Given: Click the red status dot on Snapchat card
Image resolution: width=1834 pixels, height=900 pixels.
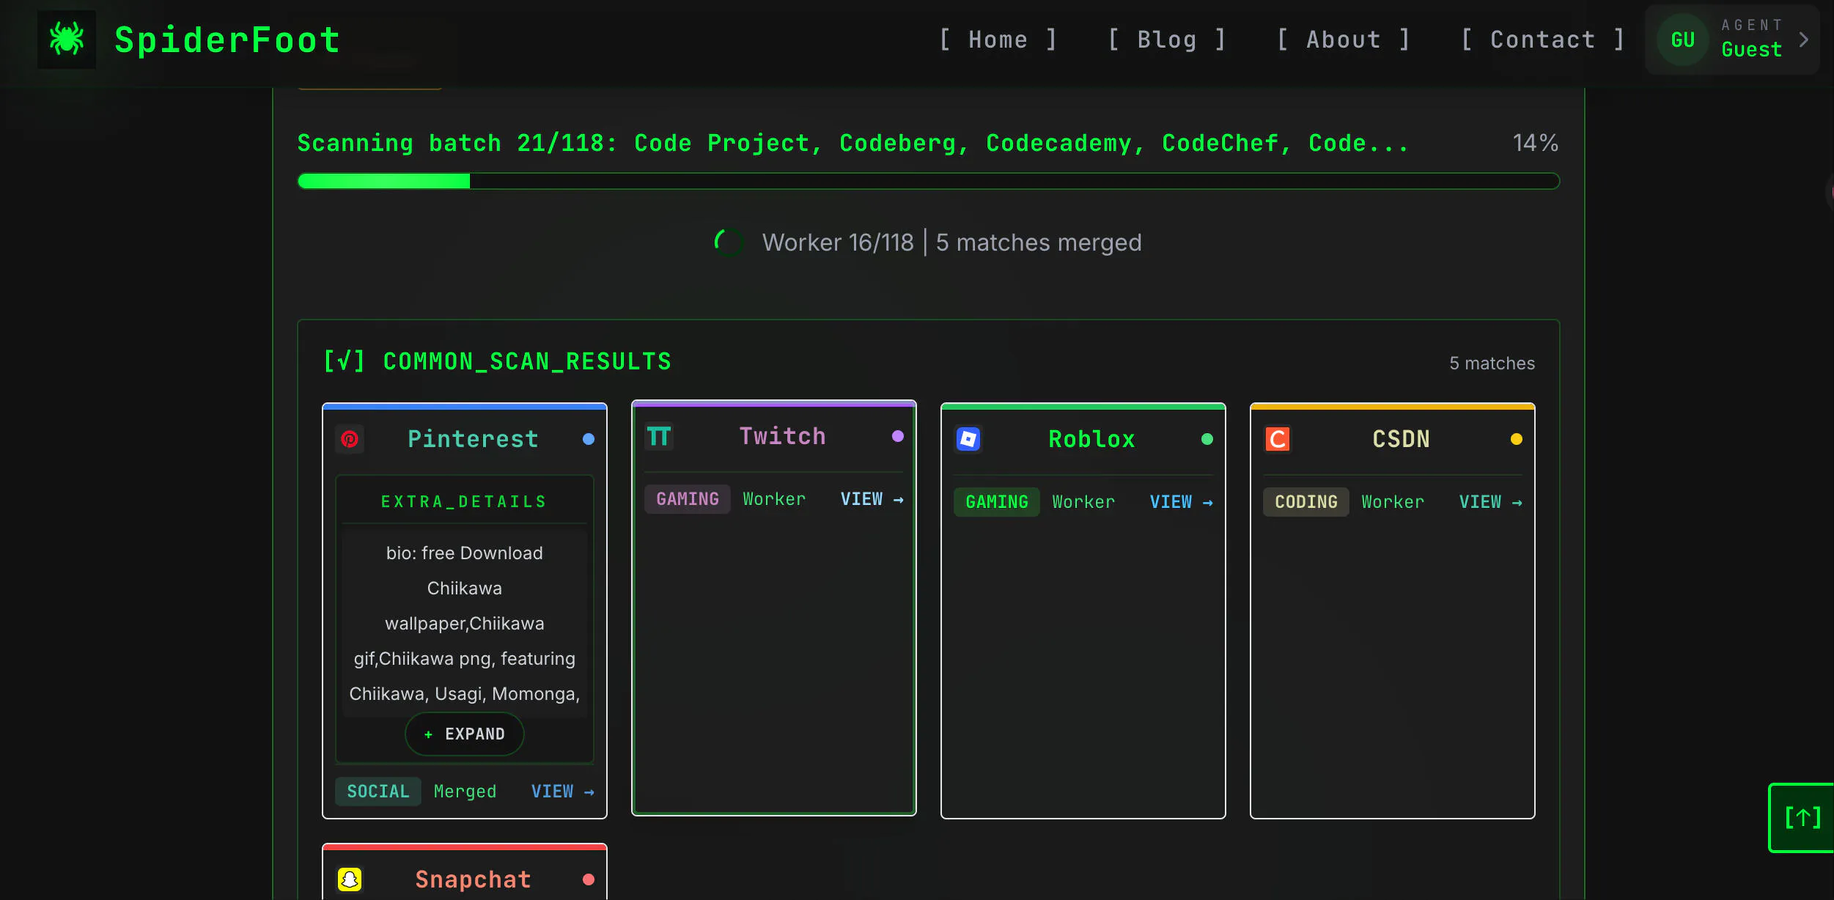Looking at the screenshot, I should [589, 879].
